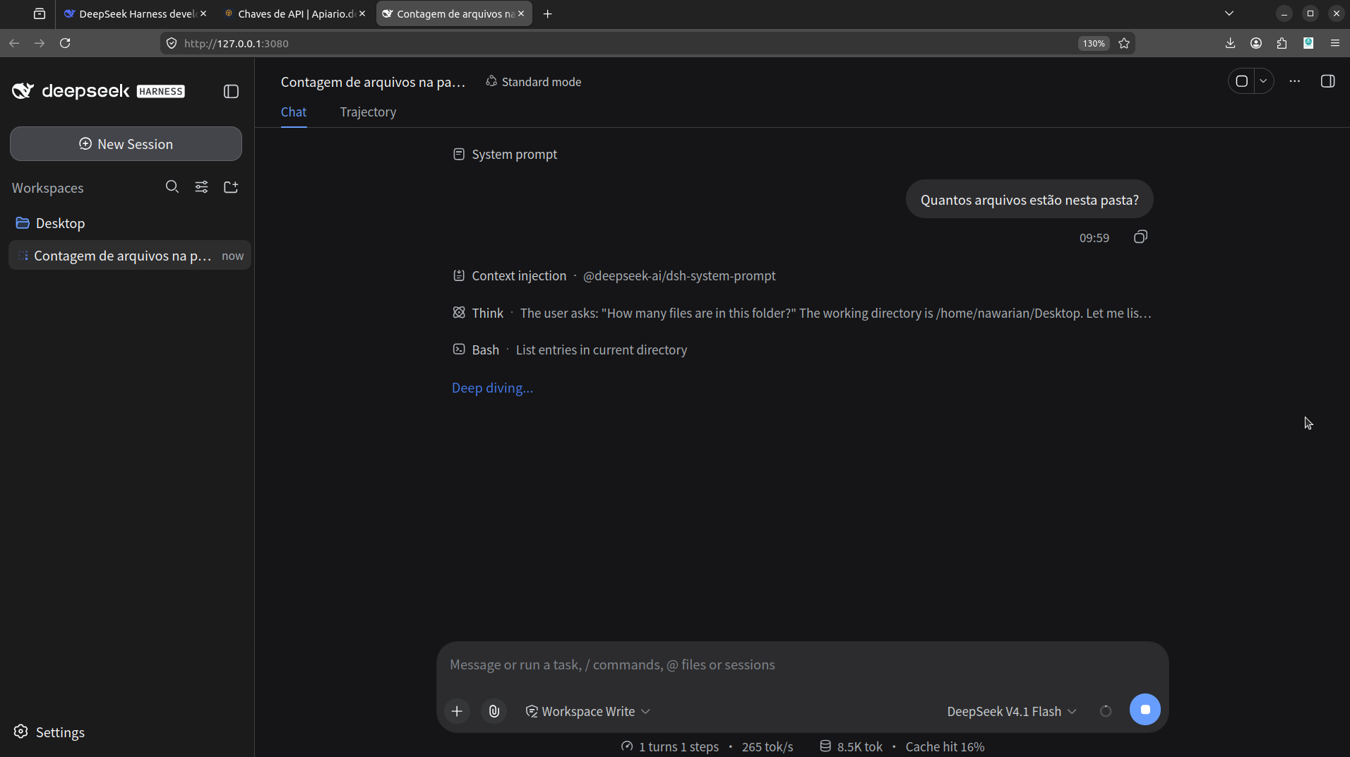Screen dimensions: 1350x757
Task: Add new workspace folder icon
Action: 231,187
